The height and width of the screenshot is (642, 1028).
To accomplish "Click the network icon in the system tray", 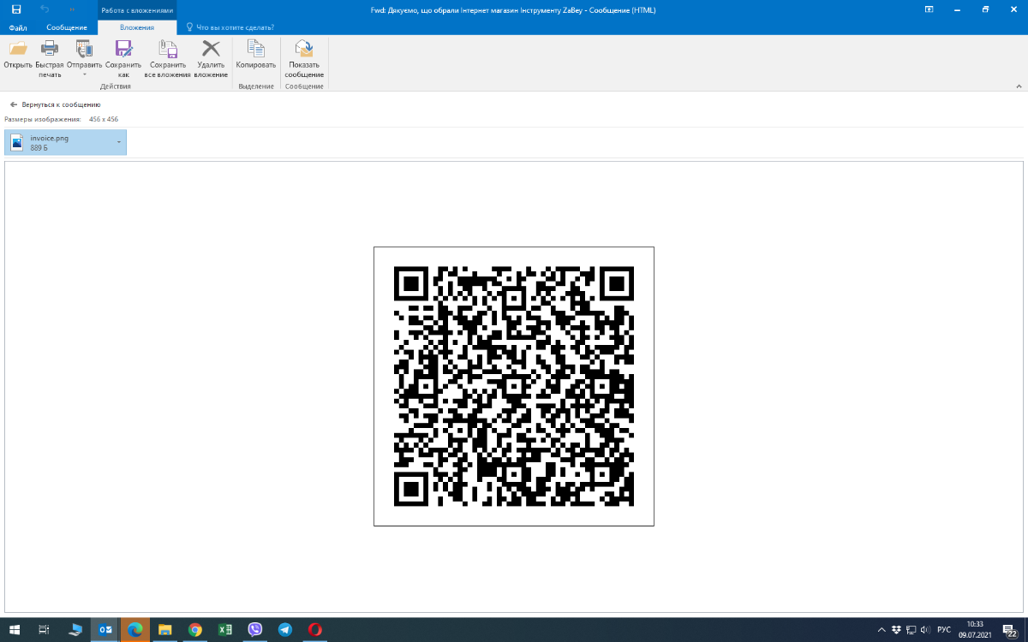I will (909, 629).
